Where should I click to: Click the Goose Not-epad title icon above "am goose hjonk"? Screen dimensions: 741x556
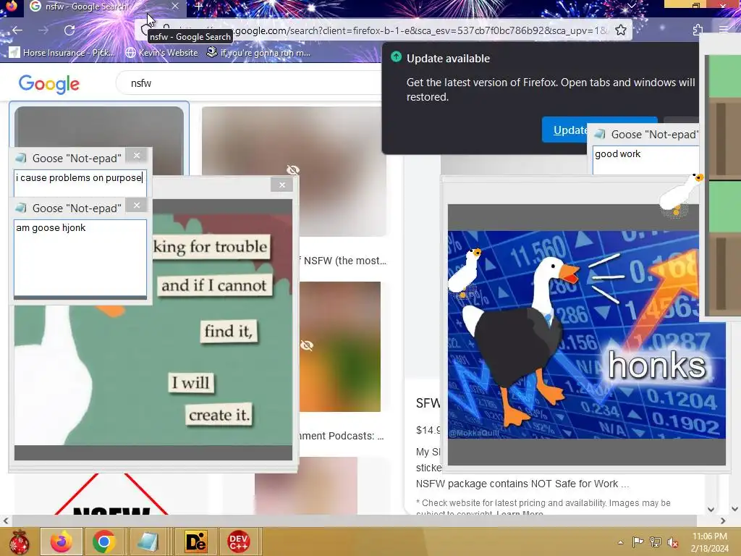(21, 208)
